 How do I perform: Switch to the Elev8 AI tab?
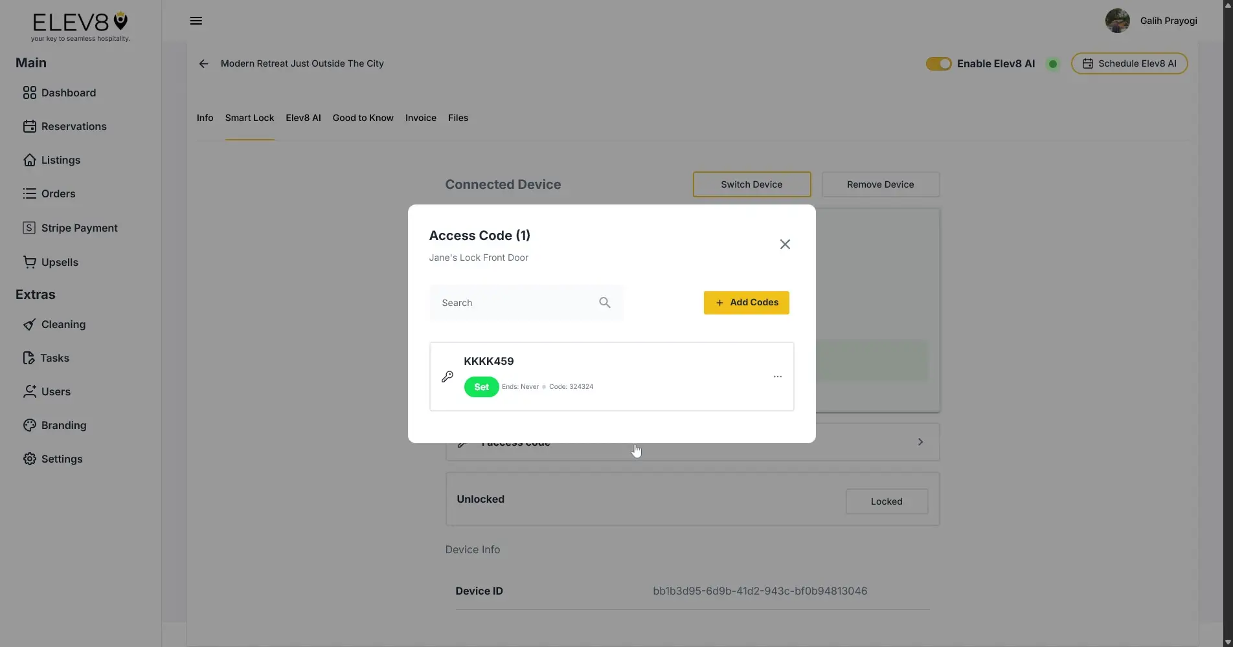pyautogui.click(x=303, y=118)
